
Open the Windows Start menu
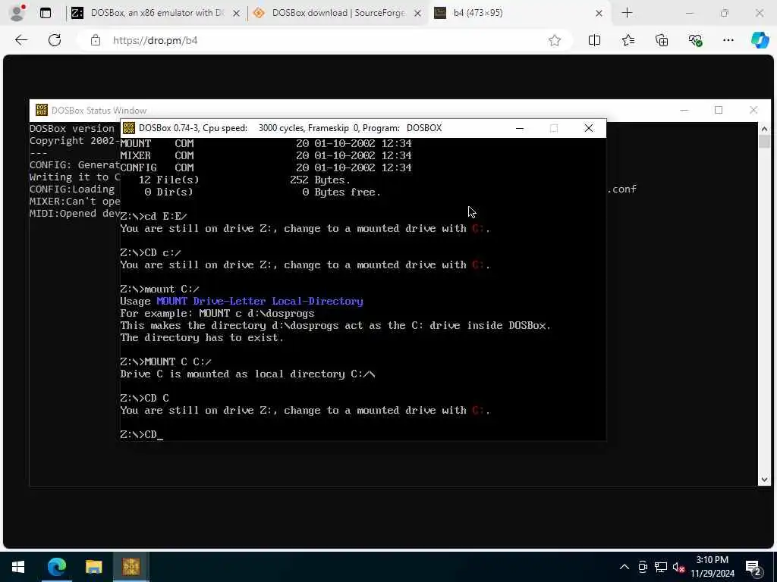point(18,566)
